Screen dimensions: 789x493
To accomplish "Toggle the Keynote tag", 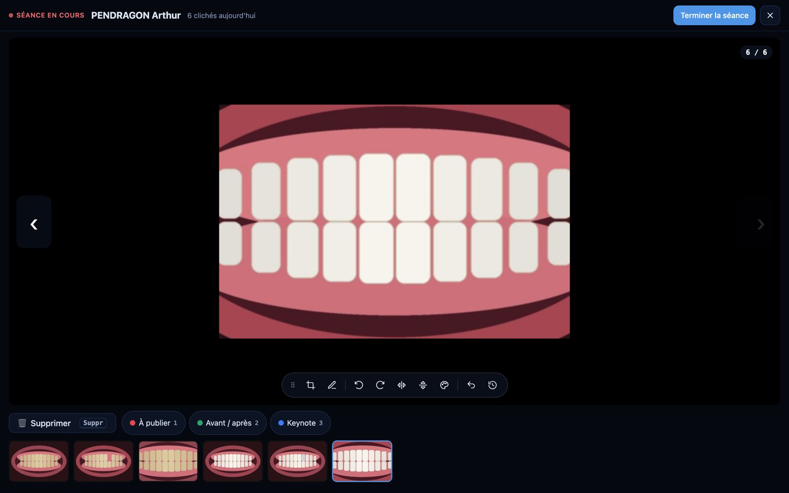I will pos(300,423).
